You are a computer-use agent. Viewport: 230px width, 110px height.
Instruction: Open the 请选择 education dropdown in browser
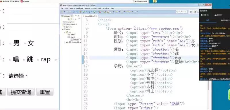pos(17,76)
